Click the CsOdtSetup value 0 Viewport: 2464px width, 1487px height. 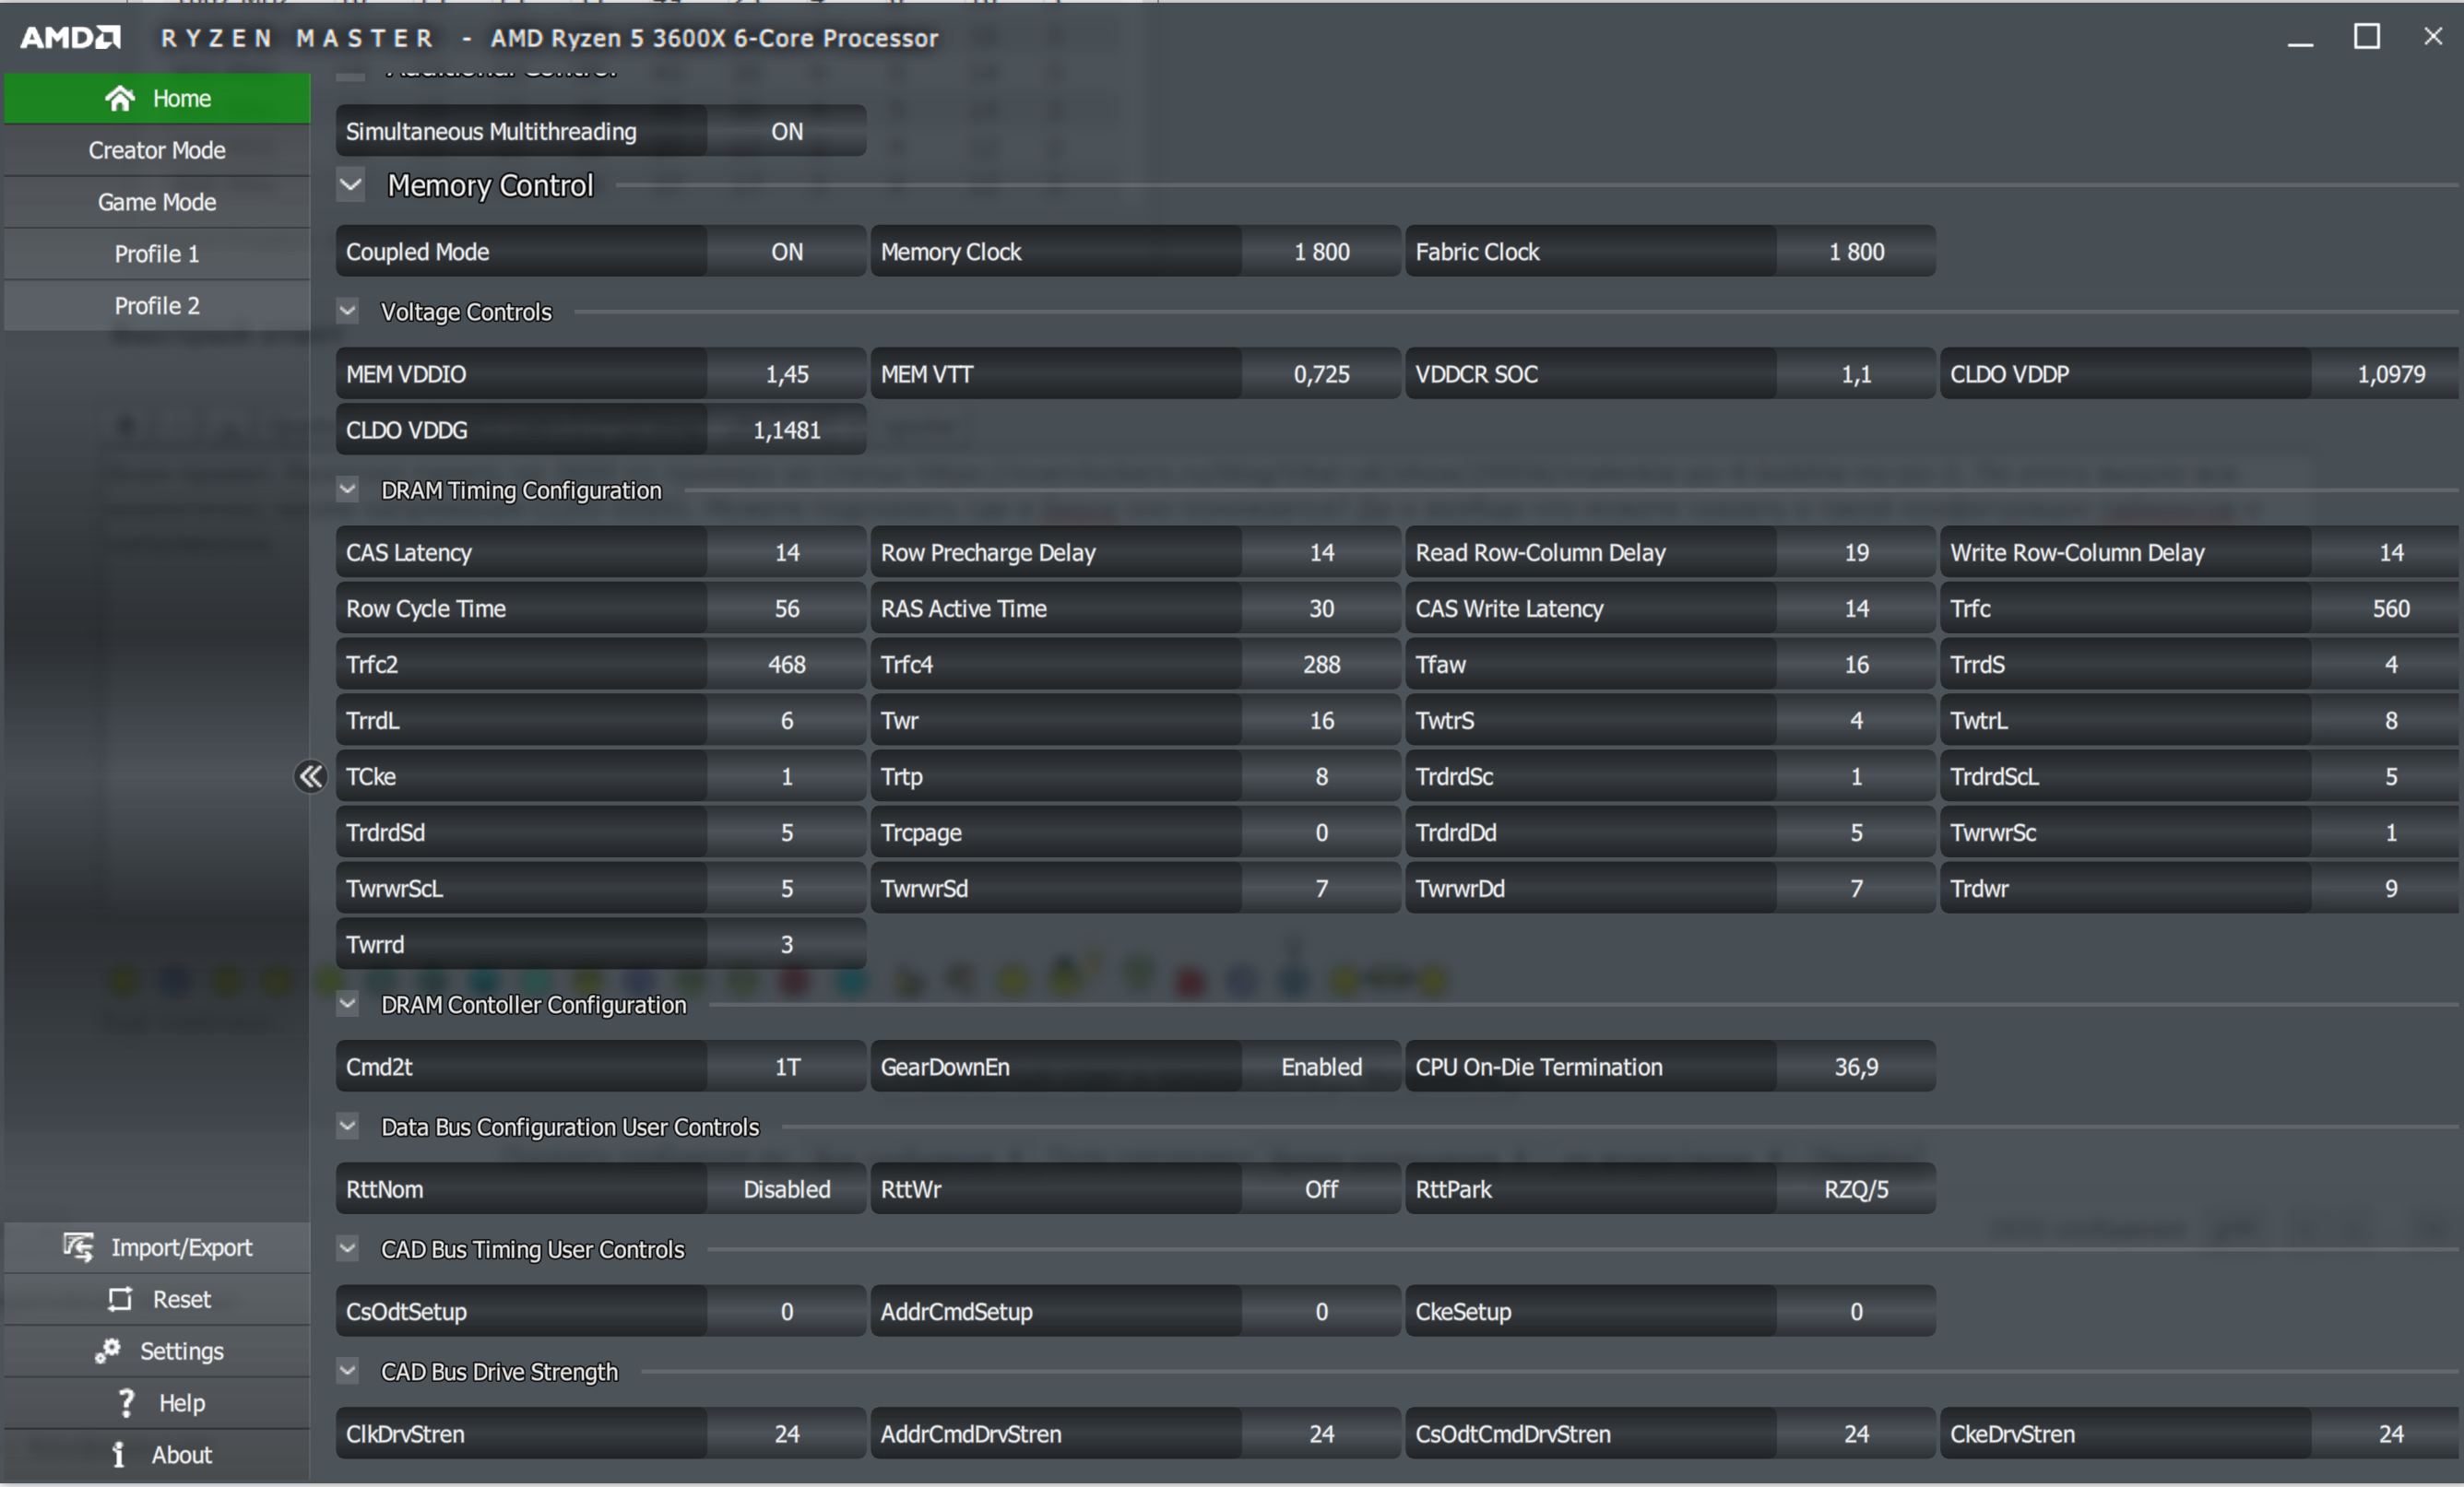coord(786,1311)
